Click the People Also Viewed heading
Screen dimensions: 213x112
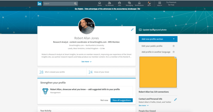147,111
